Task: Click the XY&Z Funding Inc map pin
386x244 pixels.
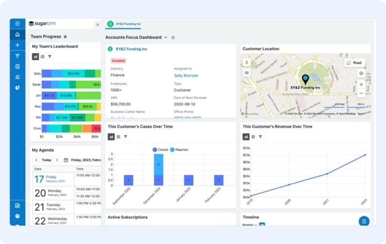Action: point(305,80)
